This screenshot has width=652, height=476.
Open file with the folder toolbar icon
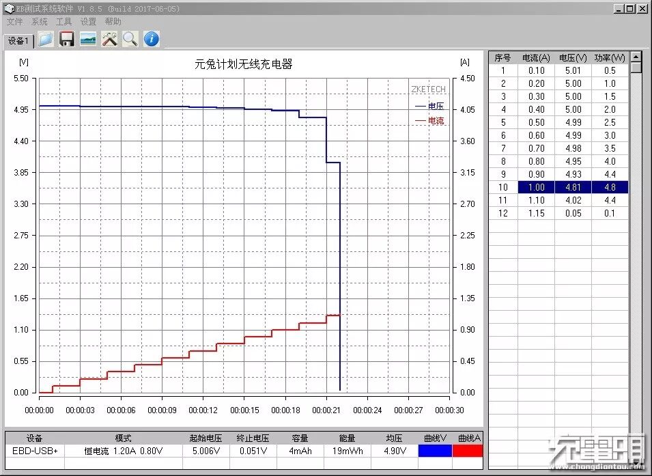coord(46,39)
